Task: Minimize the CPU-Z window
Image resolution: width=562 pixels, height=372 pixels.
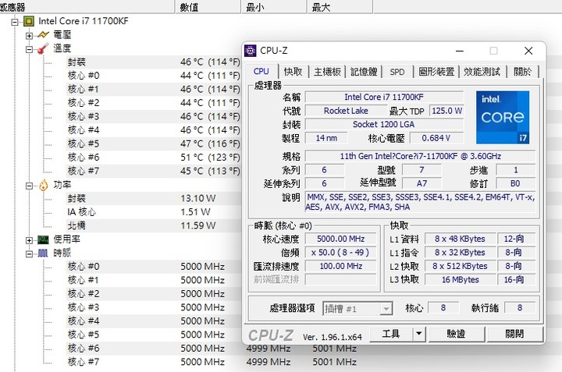Action: (x=460, y=51)
